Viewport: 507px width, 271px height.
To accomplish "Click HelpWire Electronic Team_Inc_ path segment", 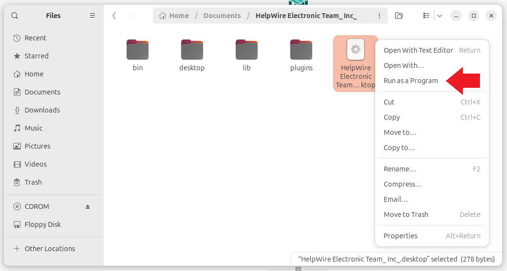I will 306,16.
